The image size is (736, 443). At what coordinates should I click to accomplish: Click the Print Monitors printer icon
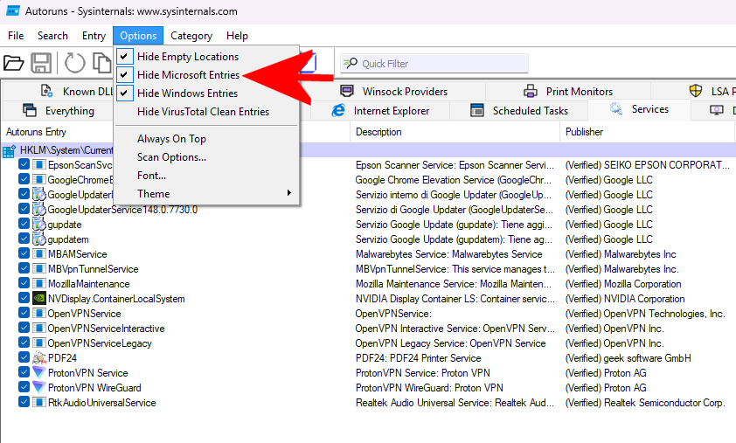point(531,91)
